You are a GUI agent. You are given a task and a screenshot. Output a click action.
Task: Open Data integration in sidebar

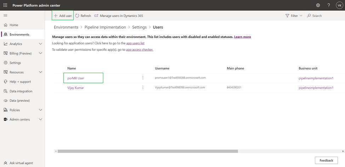coord(21,91)
